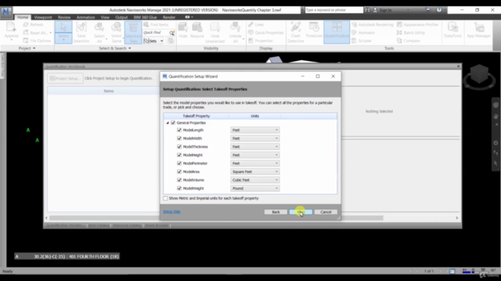
Task: Click Hide Unselected icon
Action: click(x=215, y=32)
